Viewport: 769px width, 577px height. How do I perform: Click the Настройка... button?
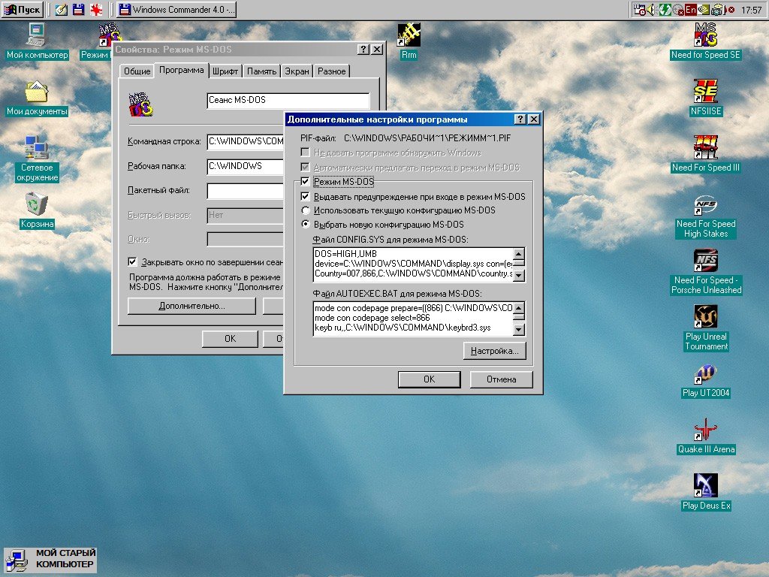494,351
